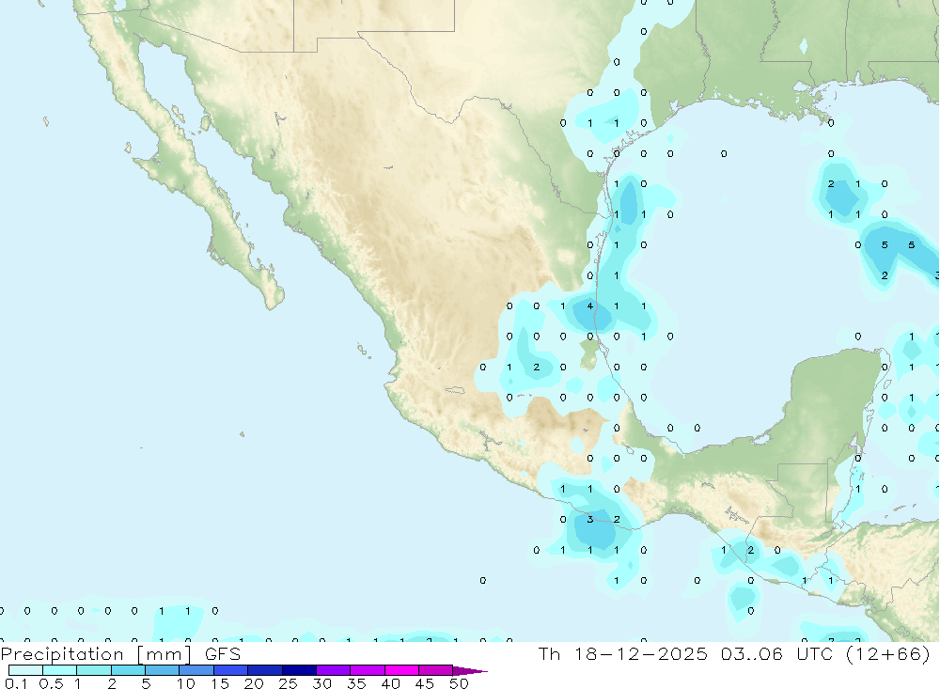Click the "0.5" legend scale label
The image size is (940, 689).
coord(51,683)
